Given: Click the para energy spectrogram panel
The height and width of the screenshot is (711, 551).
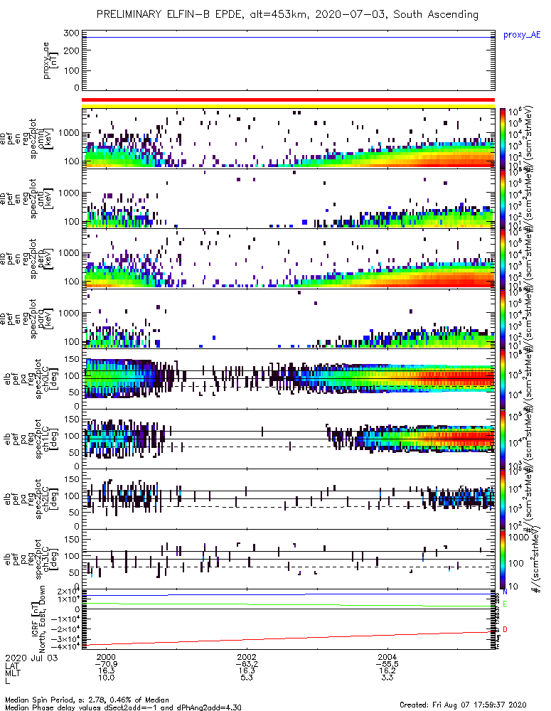Looking at the screenshot, I should click(288, 319).
